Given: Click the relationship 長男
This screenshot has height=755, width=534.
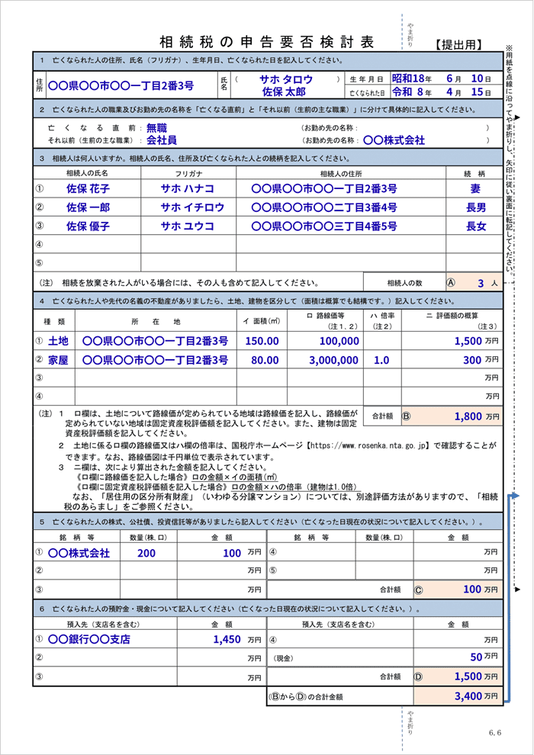Looking at the screenshot, I should click(x=476, y=207).
